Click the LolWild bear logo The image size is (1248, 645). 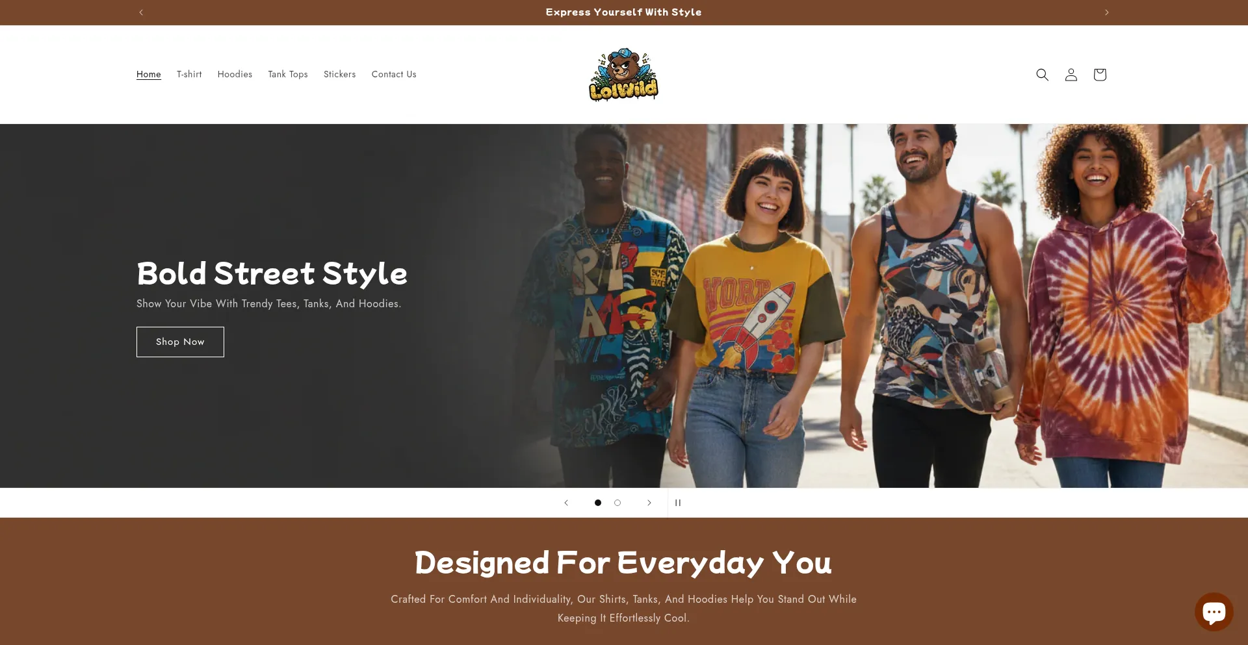click(x=623, y=75)
